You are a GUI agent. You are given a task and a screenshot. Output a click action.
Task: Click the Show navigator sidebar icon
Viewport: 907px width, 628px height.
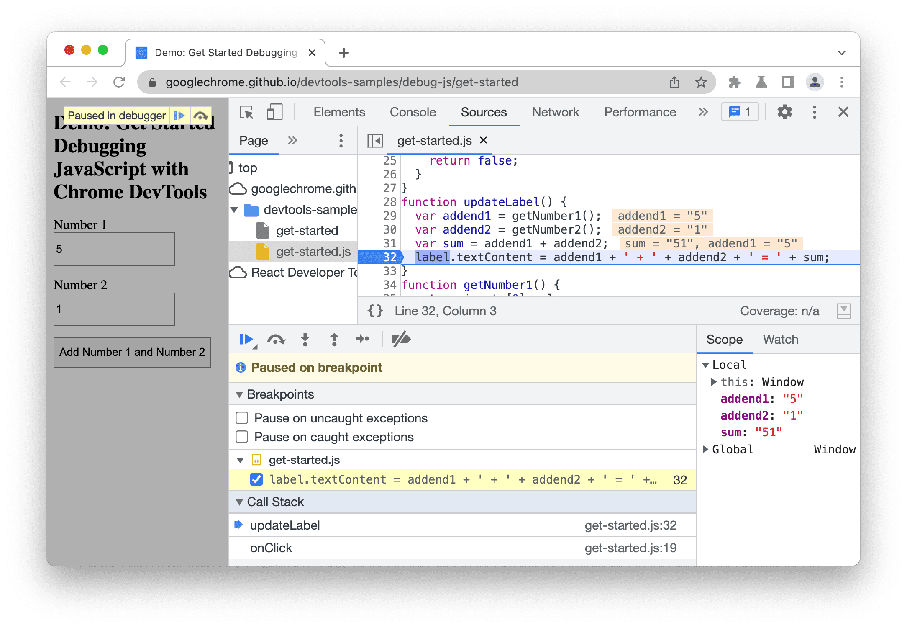point(376,141)
